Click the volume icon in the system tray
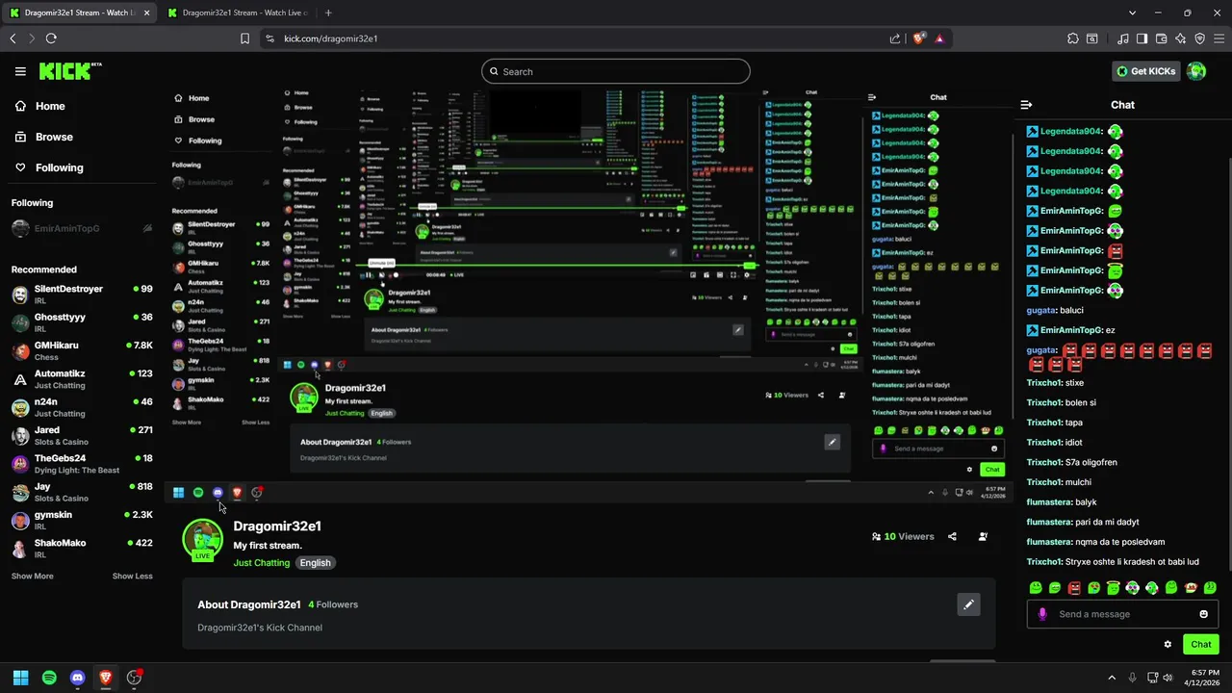This screenshot has height=693, width=1232. 1168,678
